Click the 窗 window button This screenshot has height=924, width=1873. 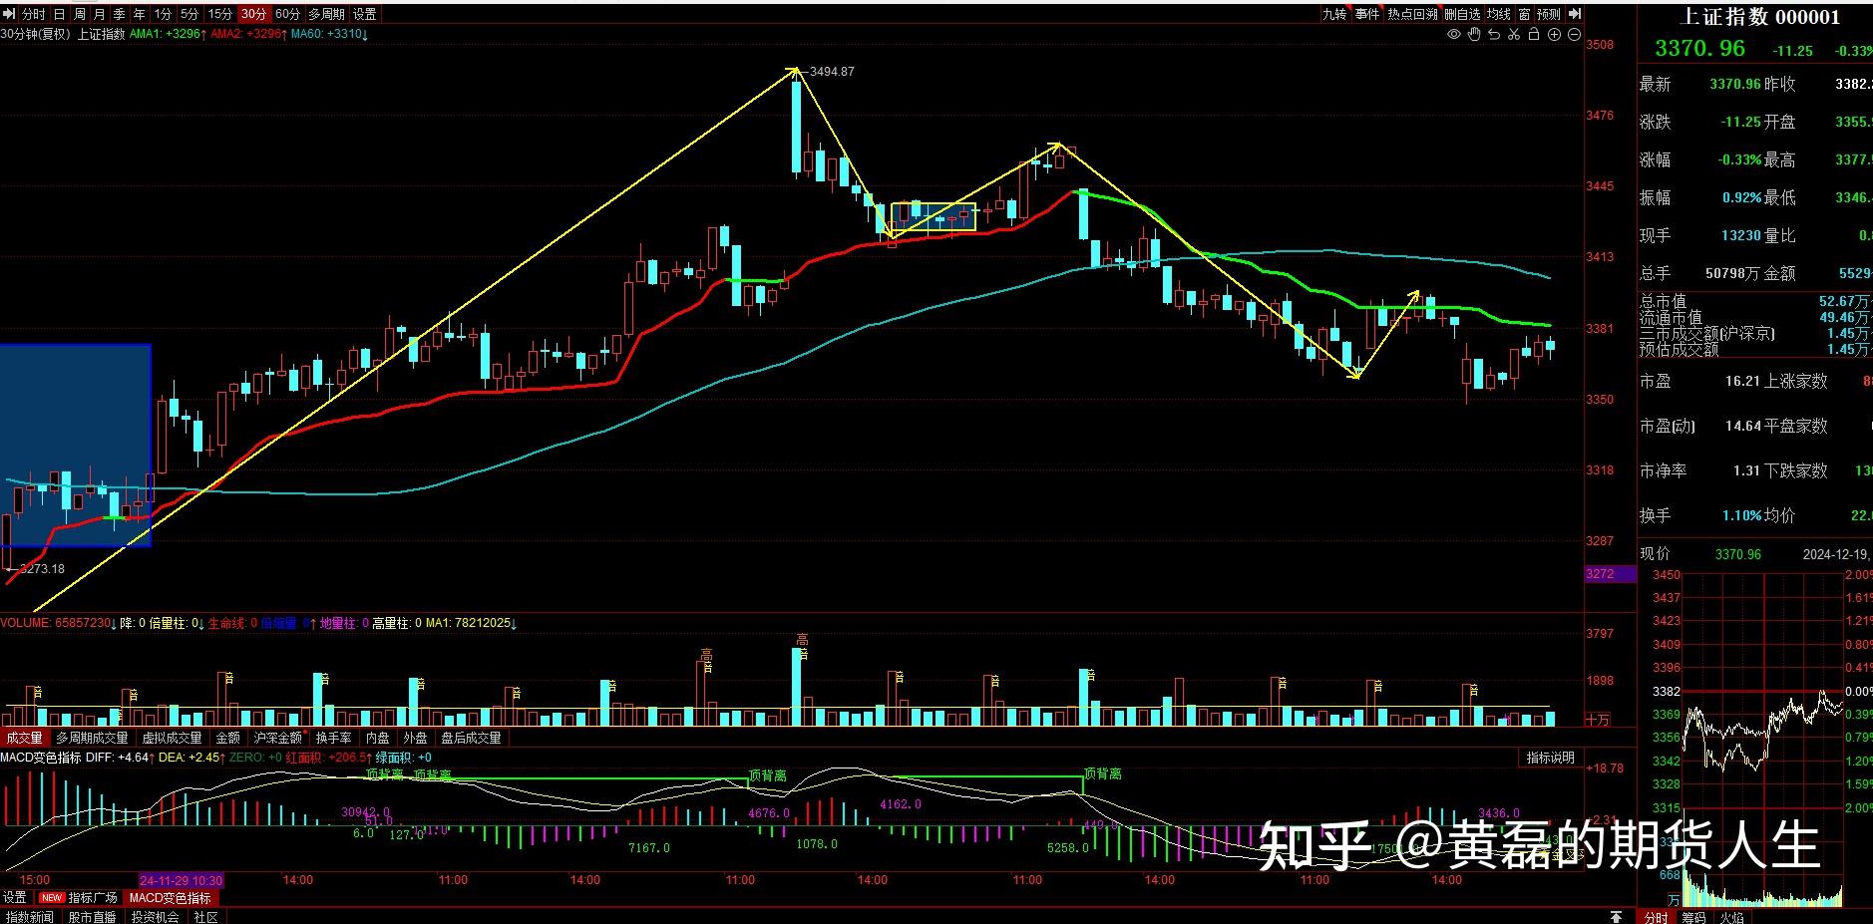[x=1525, y=14]
